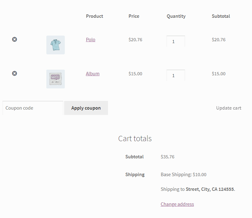The width and height of the screenshot is (252, 218).
Task: Click the Update cart button
Action: point(229,108)
